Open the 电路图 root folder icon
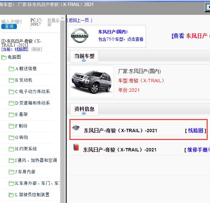This screenshot has height=203, width=210. (4, 57)
